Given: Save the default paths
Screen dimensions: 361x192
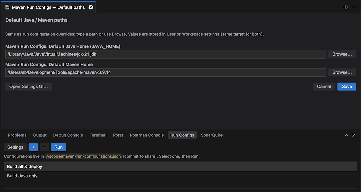Looking at the screenshot, I should click(x=347, y=87).
